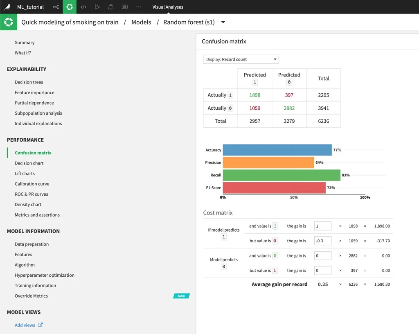Go to Feature importance section

34,93
